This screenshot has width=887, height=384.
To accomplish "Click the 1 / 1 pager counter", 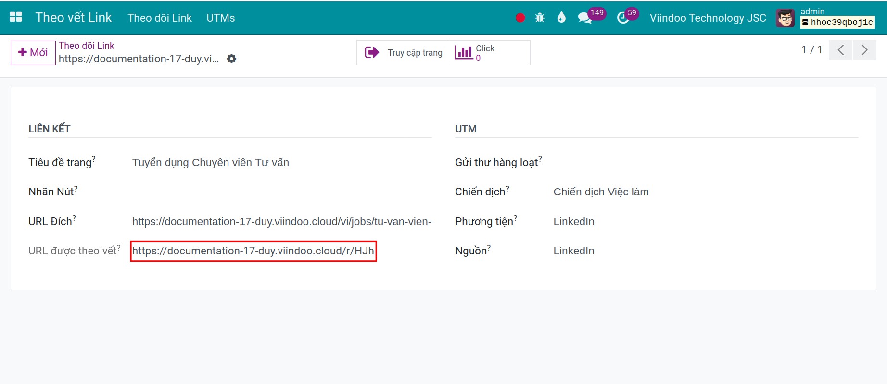I will [811, 49].
